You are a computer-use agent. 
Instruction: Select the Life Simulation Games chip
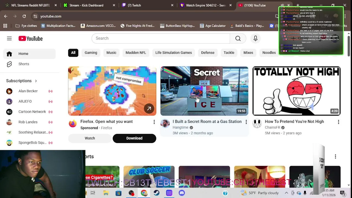[174, 53]
